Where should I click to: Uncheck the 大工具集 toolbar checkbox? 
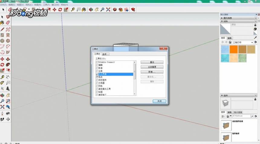[97, 74]
